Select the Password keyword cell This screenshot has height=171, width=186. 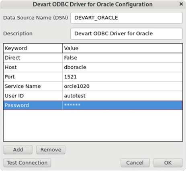pyautogui.click(x=33, y=105)
